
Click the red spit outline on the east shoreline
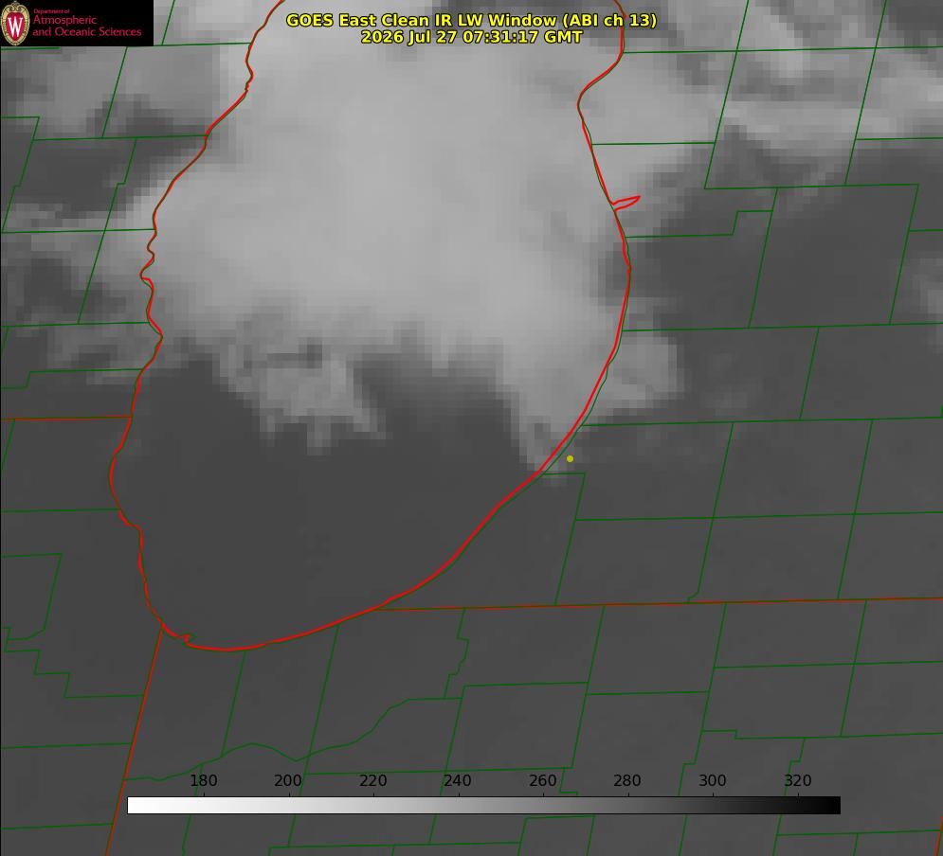click(x=626, y=203)
